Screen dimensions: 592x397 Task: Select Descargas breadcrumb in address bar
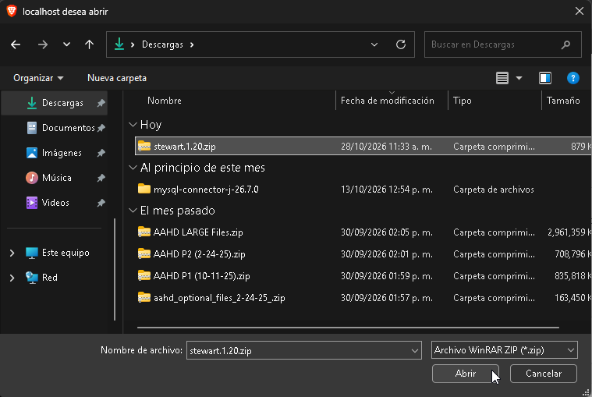tap(162, 44)
